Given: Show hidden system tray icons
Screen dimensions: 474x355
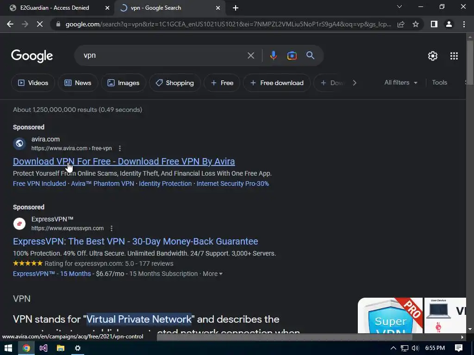Looking at the screenshot, I should click(x=393, y=348).
